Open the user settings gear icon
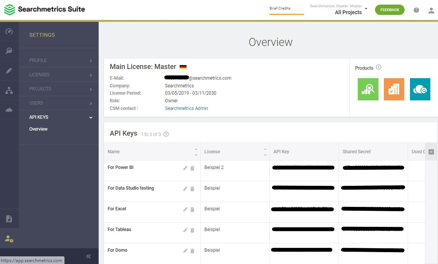This screenshot has width=438, height=264. tap(9, 239)
